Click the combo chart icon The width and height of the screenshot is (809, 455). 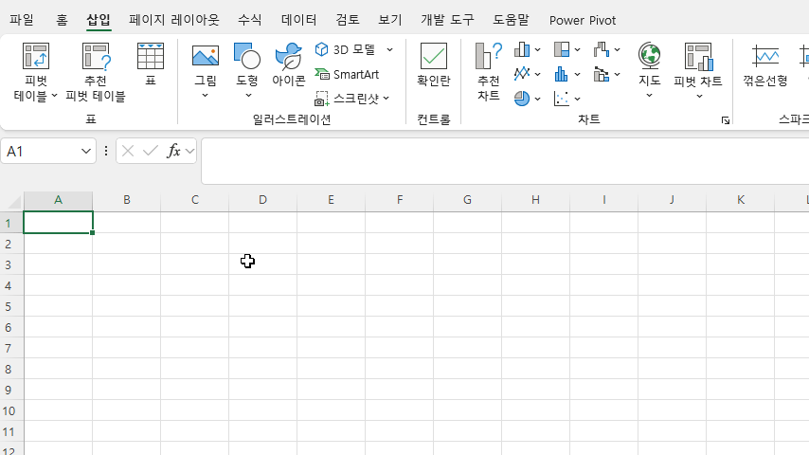pyautogui.click(x=602, y=74)
